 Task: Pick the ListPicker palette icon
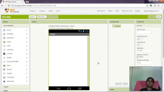4,50
